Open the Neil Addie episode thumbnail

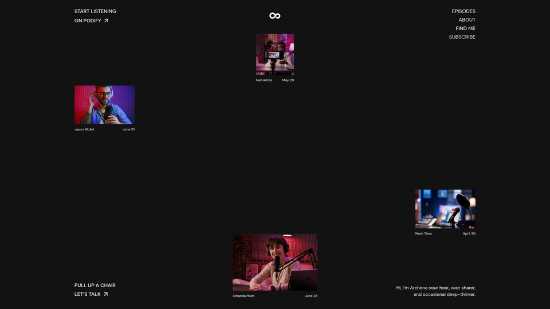pyautogui.click(x=275, y=54)
